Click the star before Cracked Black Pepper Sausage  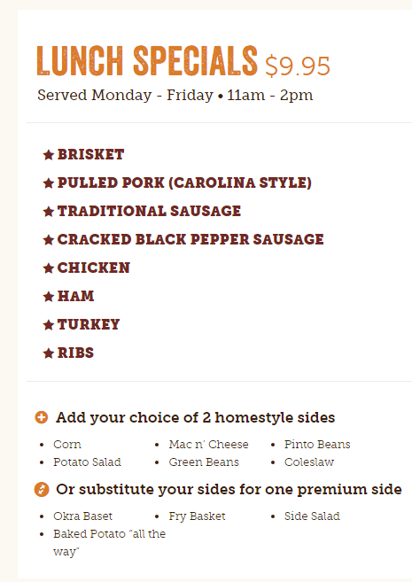49,239
